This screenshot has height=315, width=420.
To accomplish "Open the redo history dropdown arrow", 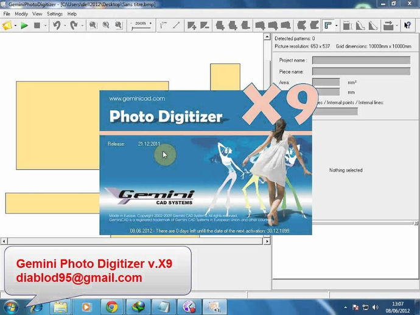I will [x=82, y=26].
